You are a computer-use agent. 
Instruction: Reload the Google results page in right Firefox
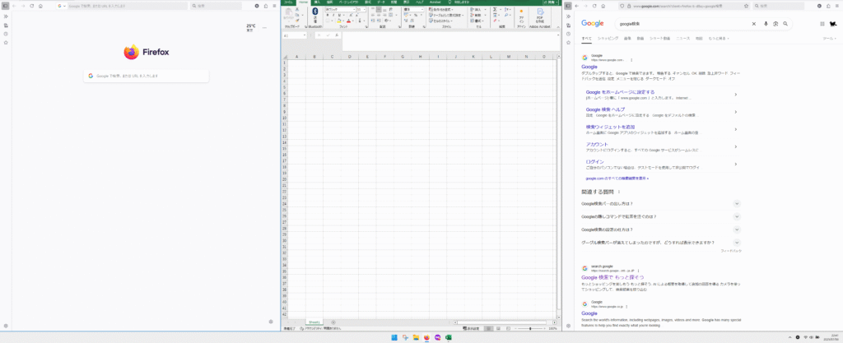(594, 6)
